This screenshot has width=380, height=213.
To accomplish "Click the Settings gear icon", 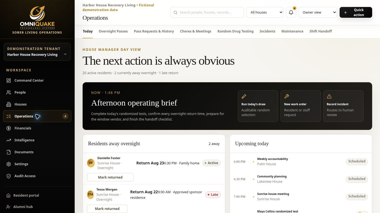I will 9,164.
